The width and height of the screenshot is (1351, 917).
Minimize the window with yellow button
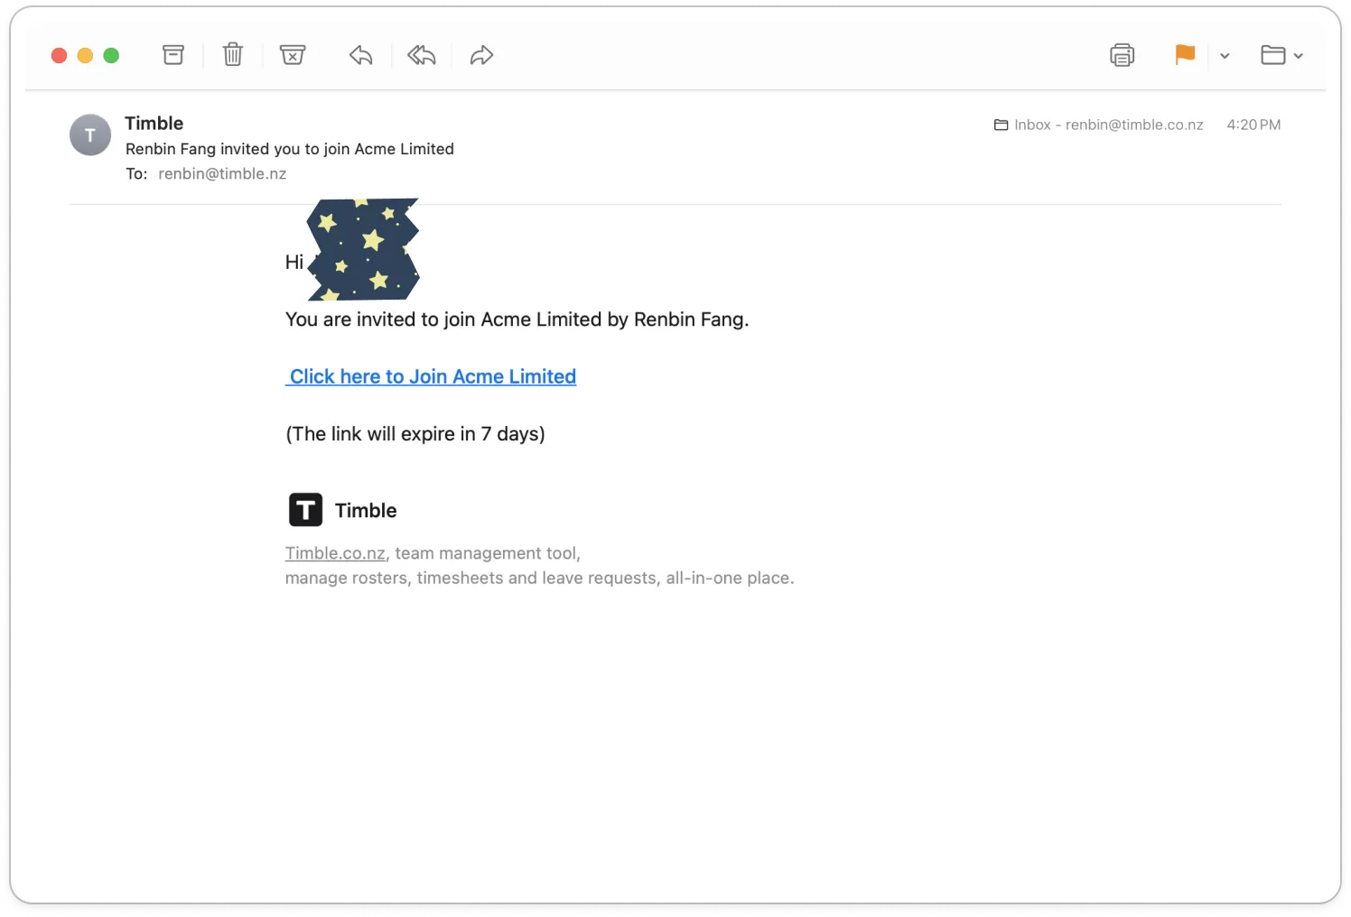point(86,56)
